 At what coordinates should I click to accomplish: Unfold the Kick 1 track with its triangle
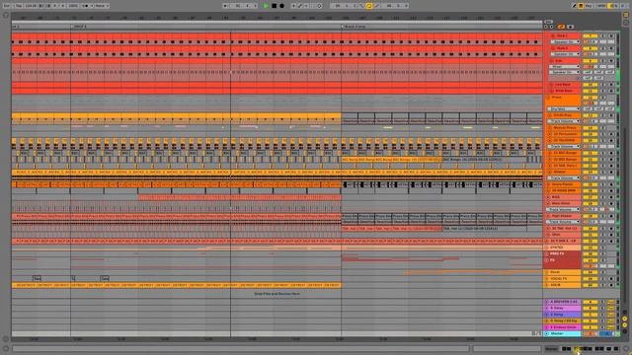tap(553, 35)
